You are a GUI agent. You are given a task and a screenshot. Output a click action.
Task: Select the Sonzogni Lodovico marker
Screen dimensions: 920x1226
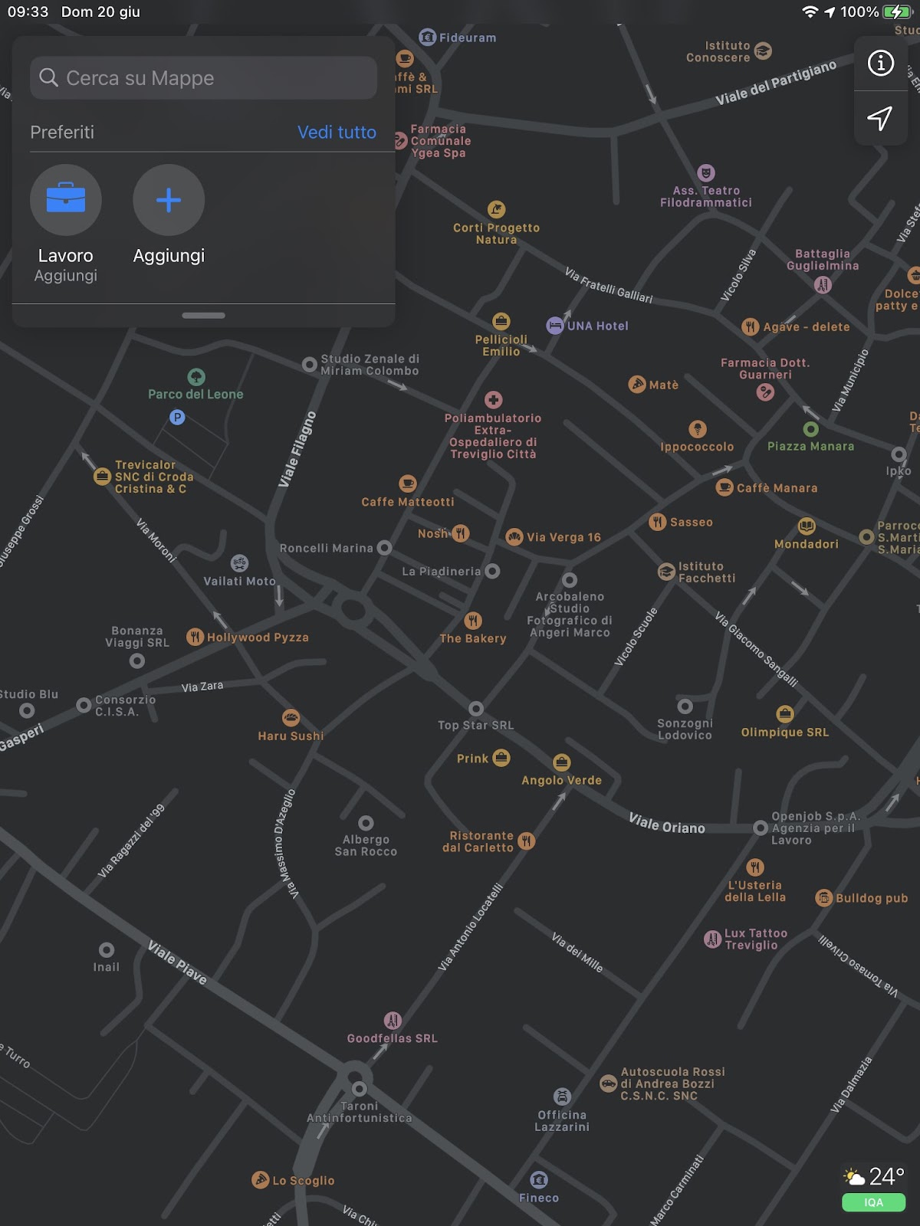click(685, 706)
